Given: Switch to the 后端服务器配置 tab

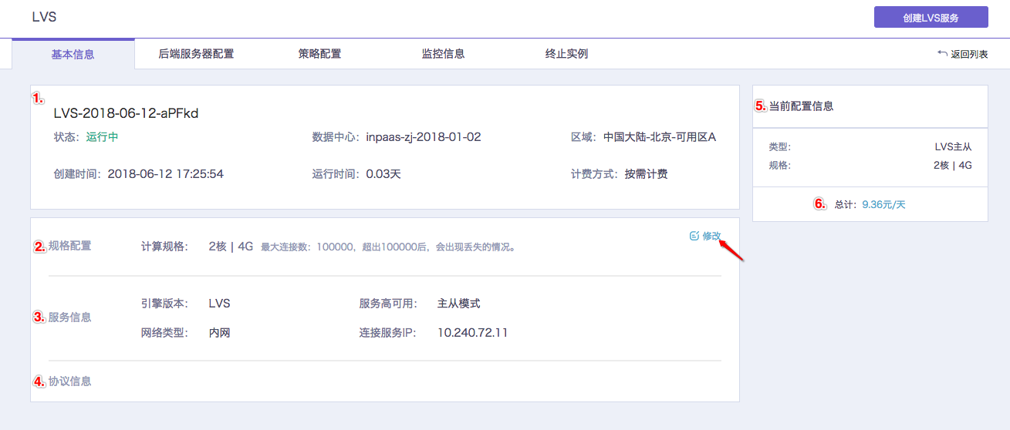Looking at the screenshot, I should click(x=196, y=54).
